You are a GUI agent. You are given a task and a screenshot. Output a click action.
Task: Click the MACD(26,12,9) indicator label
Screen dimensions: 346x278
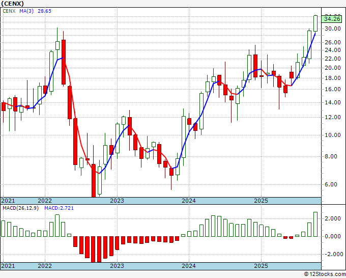pyautogui.click(x=20, y=208)
